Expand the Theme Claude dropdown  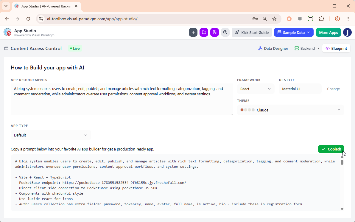[x=290, y=110]
